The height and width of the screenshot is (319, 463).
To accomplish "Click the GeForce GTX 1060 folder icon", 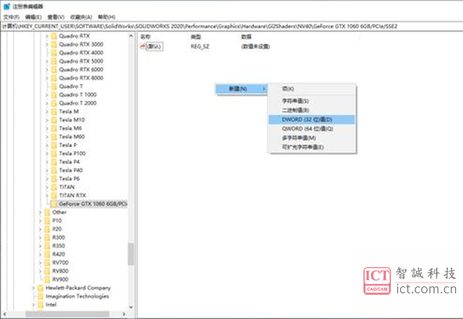I will 54,204.
